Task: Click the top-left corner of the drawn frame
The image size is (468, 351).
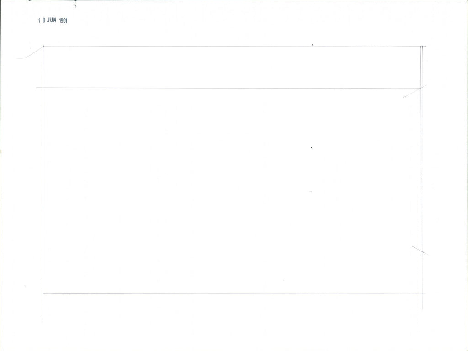Action: pos(43,46)
